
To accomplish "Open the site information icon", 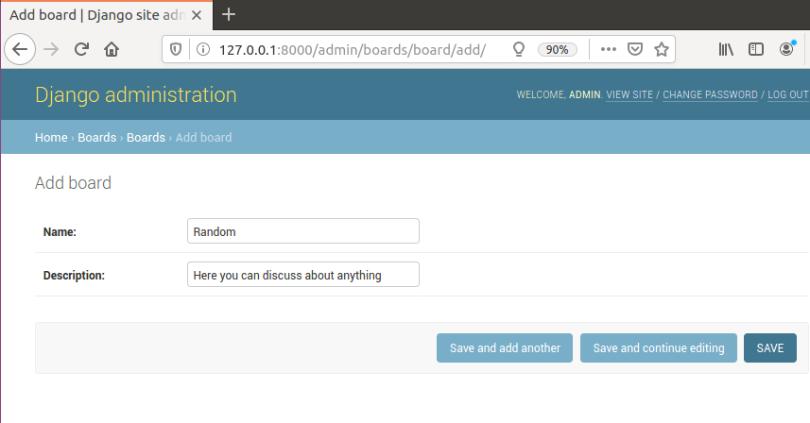I will [200, 49].
